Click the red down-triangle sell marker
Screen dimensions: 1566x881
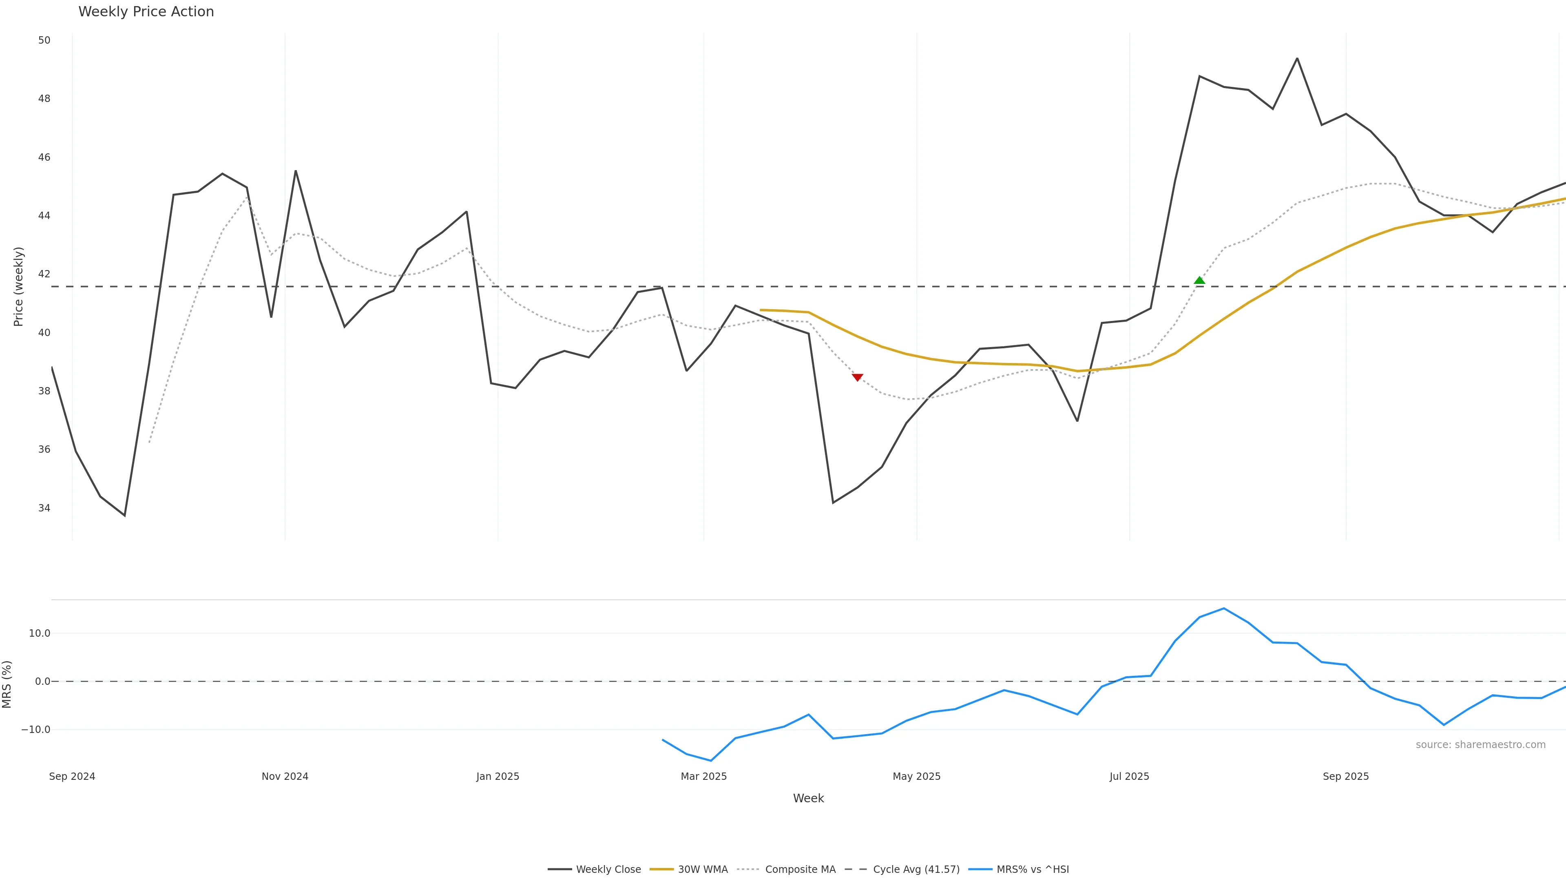click(x=857, y=378)
